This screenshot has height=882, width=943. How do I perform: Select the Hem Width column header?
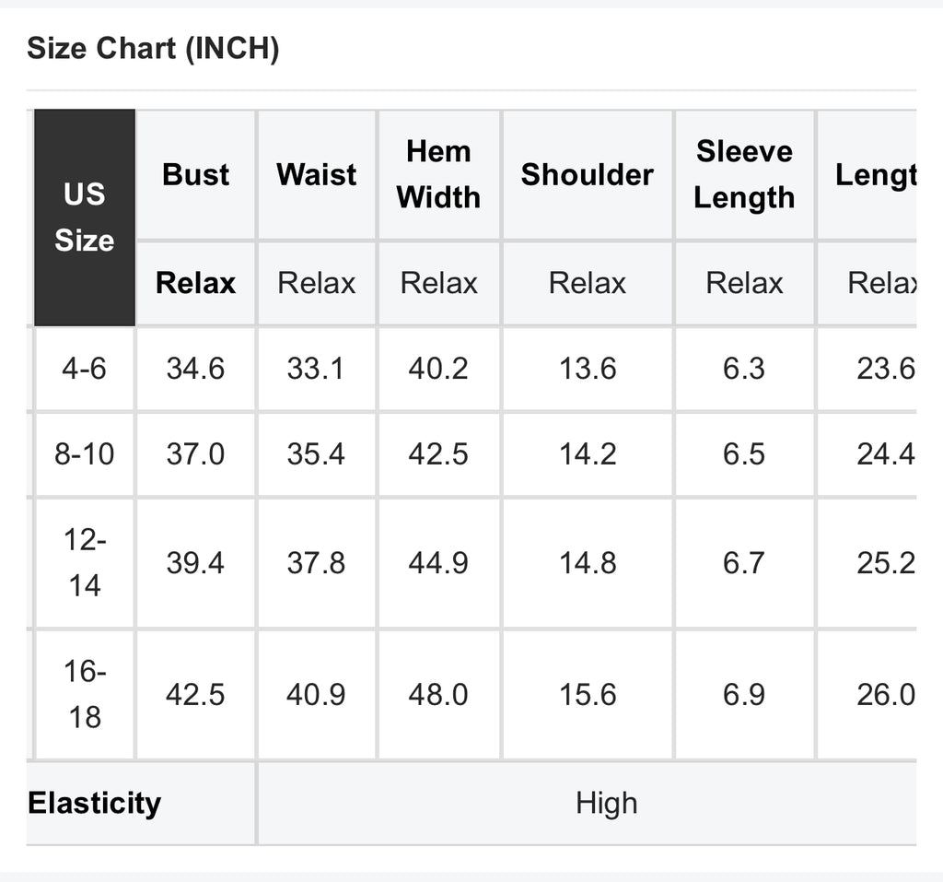pos(438,174)
